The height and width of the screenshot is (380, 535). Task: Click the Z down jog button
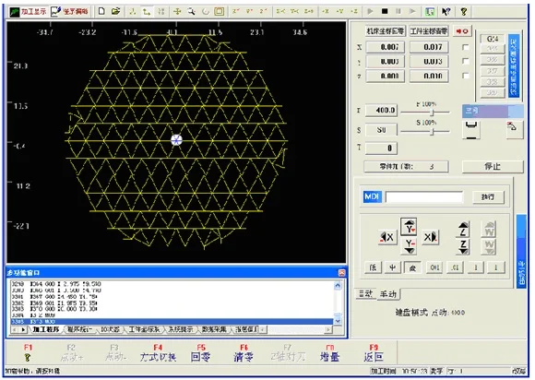pyautogui.click(x=463, y=246)
